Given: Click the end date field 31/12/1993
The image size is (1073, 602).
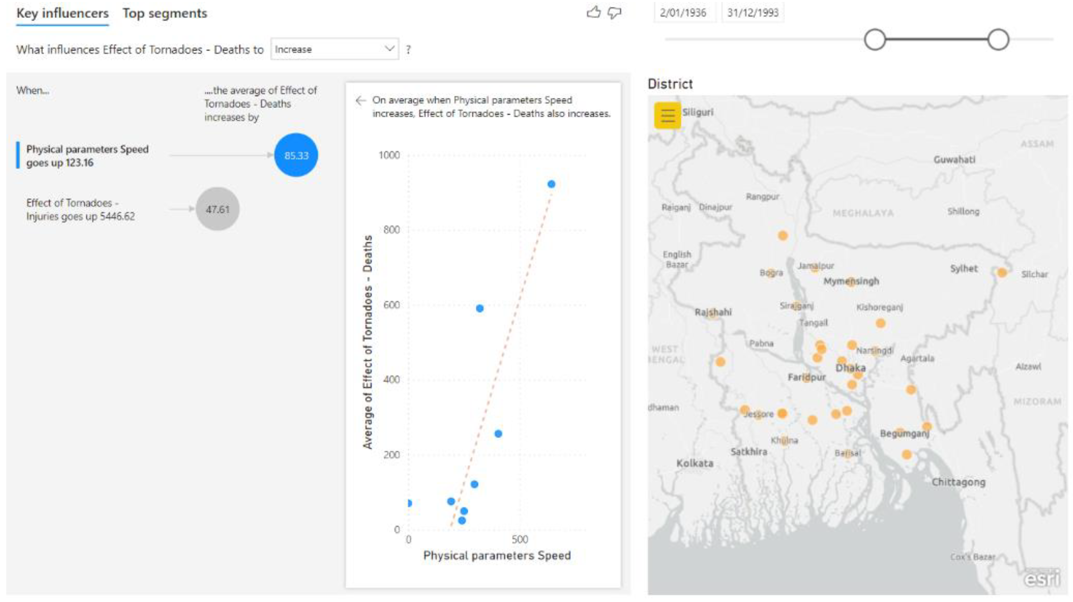Looking at the screenshot, I should tap(753, 13).
